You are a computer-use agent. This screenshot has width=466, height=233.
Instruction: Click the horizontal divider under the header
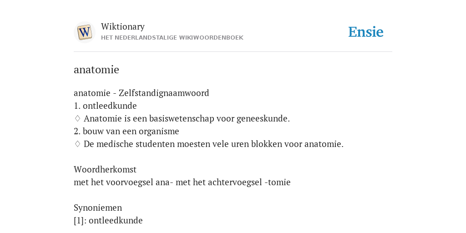233,52
